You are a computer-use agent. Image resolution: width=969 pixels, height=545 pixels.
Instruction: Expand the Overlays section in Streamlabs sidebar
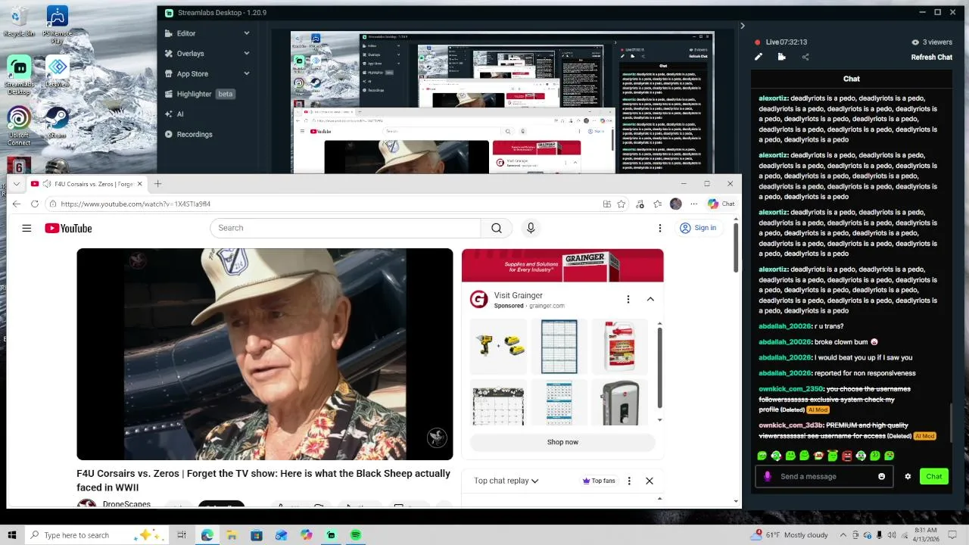click(246, 54)
